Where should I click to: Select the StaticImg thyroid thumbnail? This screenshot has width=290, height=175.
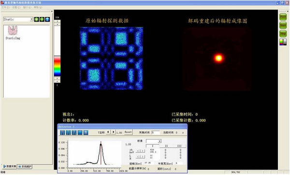[x=13, y=33]
